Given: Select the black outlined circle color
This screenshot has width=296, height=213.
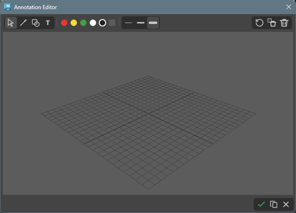Looking at the screenshot, I should point(102,23).
